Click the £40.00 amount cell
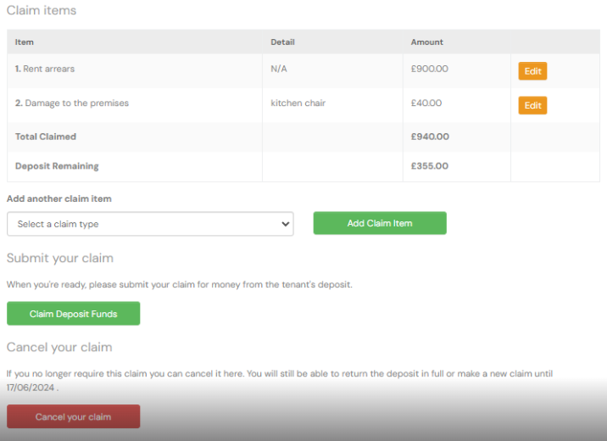The width and height of the screenshot is (607, 441). 426,103
